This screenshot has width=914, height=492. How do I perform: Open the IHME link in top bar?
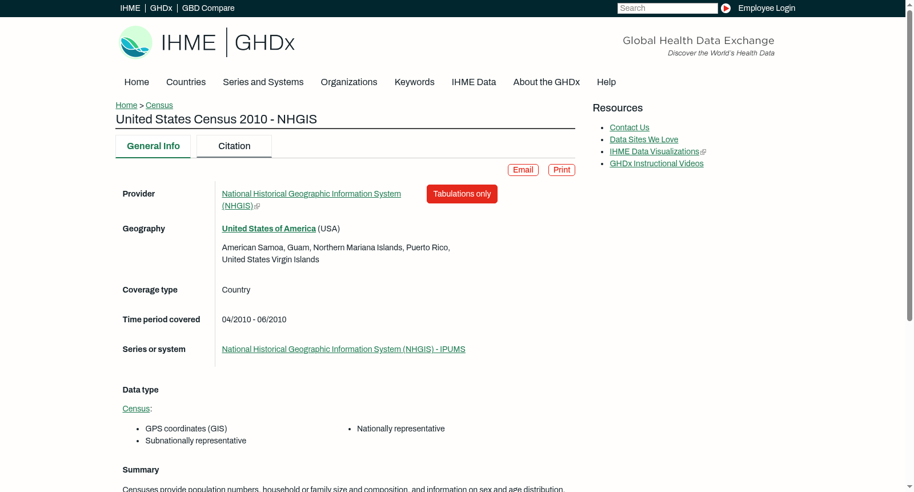click(x=130, y=8)
